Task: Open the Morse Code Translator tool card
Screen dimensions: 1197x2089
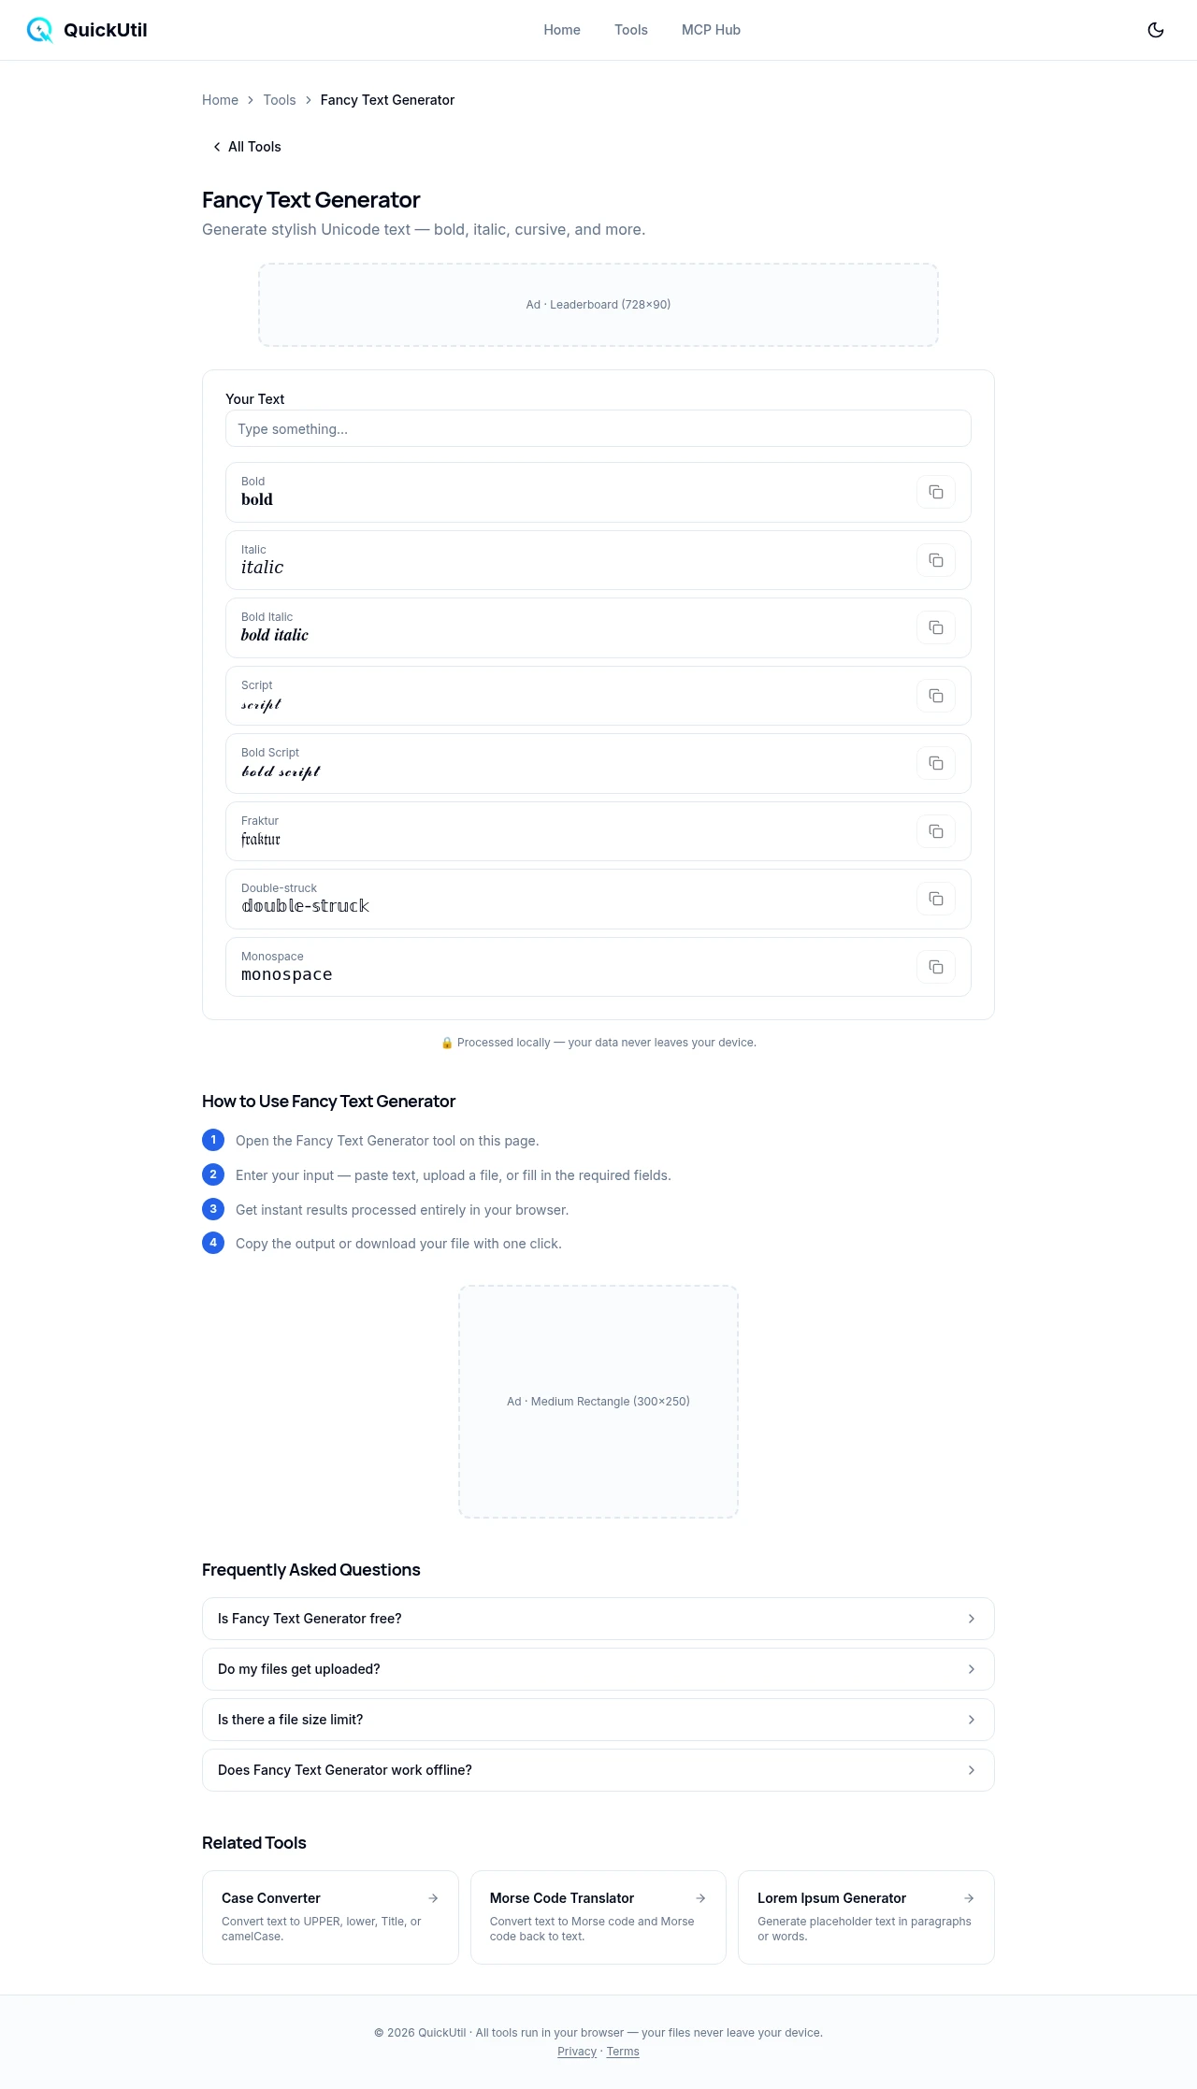Action: pyautogui.click(x=598, y=1917)
